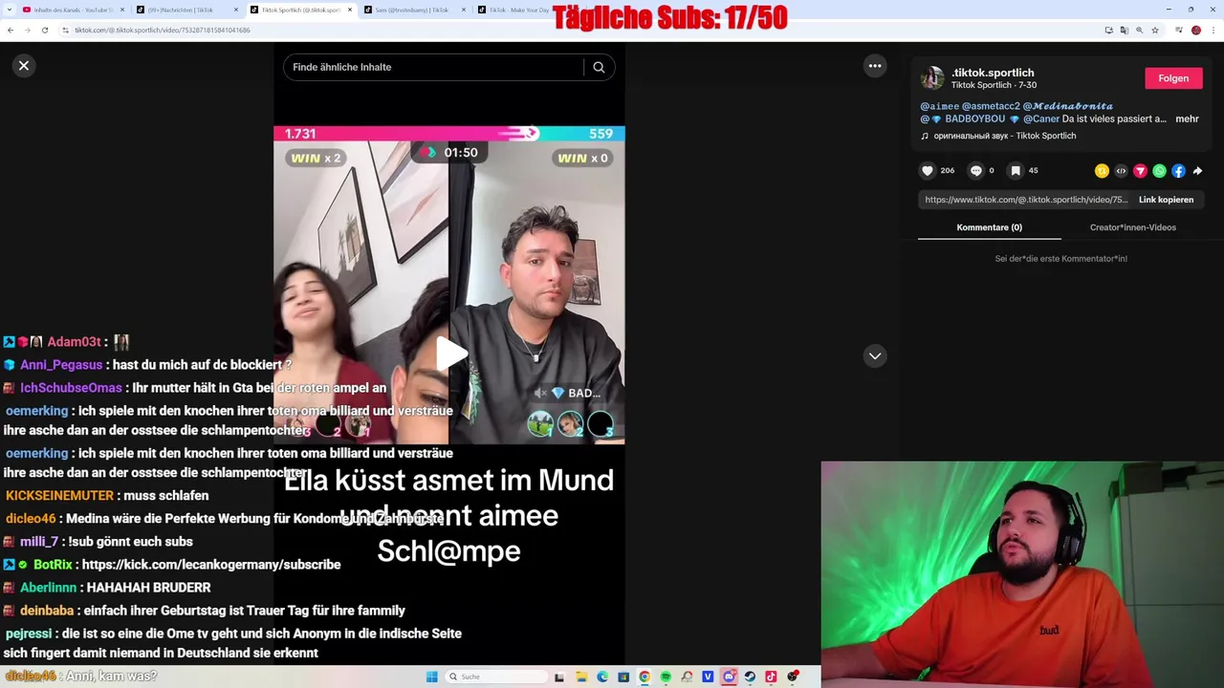The image size is (1224, 688).
Task: Open Windows Start menu
Action: pyautogui.click(x=432, y=677)
